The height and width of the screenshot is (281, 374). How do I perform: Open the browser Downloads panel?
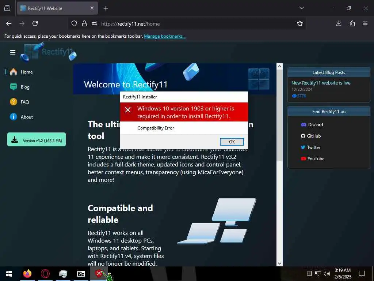tap(339, 23)
